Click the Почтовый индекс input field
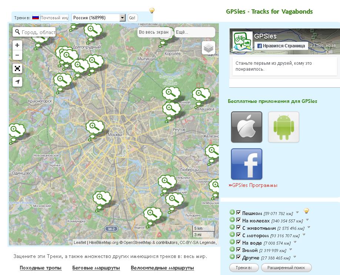 (54, 18)
